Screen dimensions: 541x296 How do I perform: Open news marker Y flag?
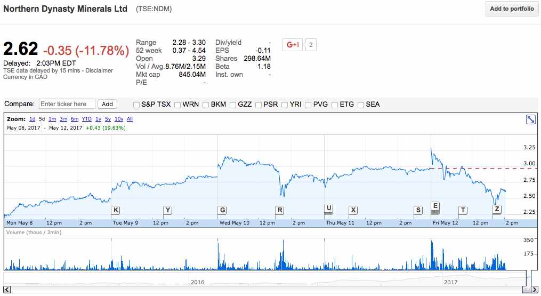click(x=168, y=210)
